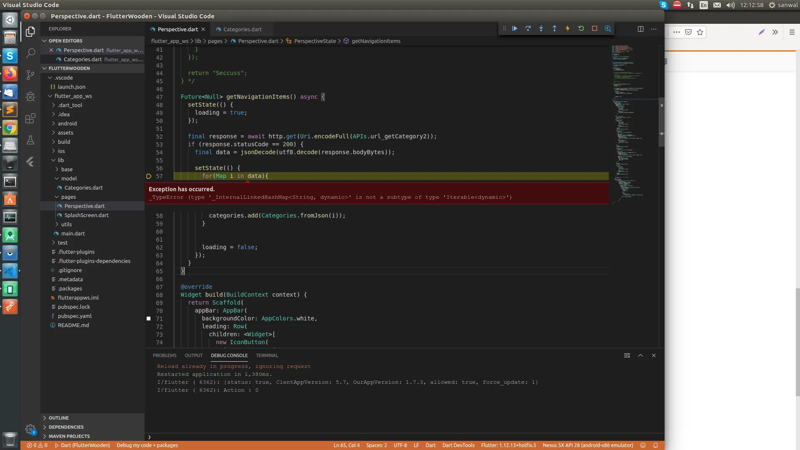Click the split editor right button

[640, 29]
